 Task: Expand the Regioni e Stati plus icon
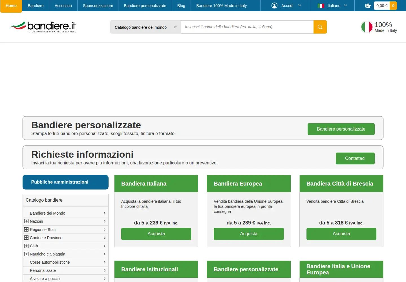coord(26,230)
